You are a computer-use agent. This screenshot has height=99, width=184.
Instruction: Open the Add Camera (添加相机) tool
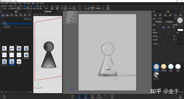coord(52,7)
